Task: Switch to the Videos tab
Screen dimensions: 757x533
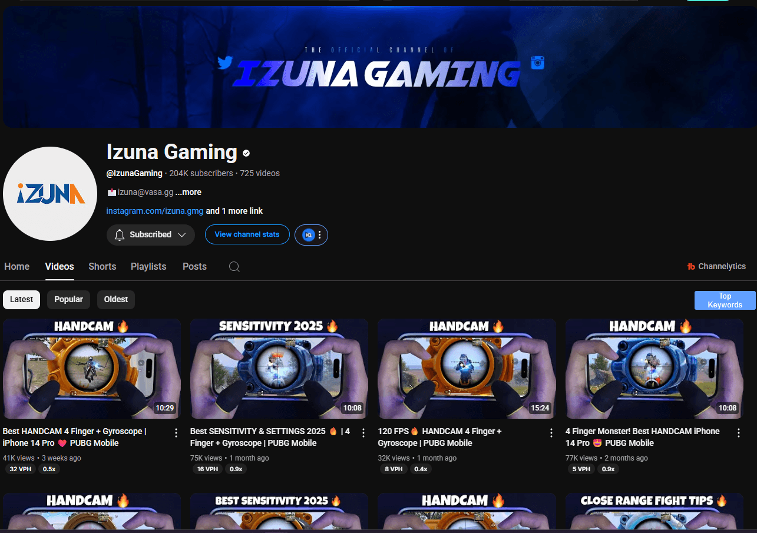Action: point(59,266)
